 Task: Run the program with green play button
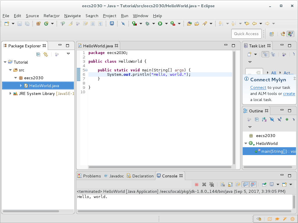(x=160, y=24)
